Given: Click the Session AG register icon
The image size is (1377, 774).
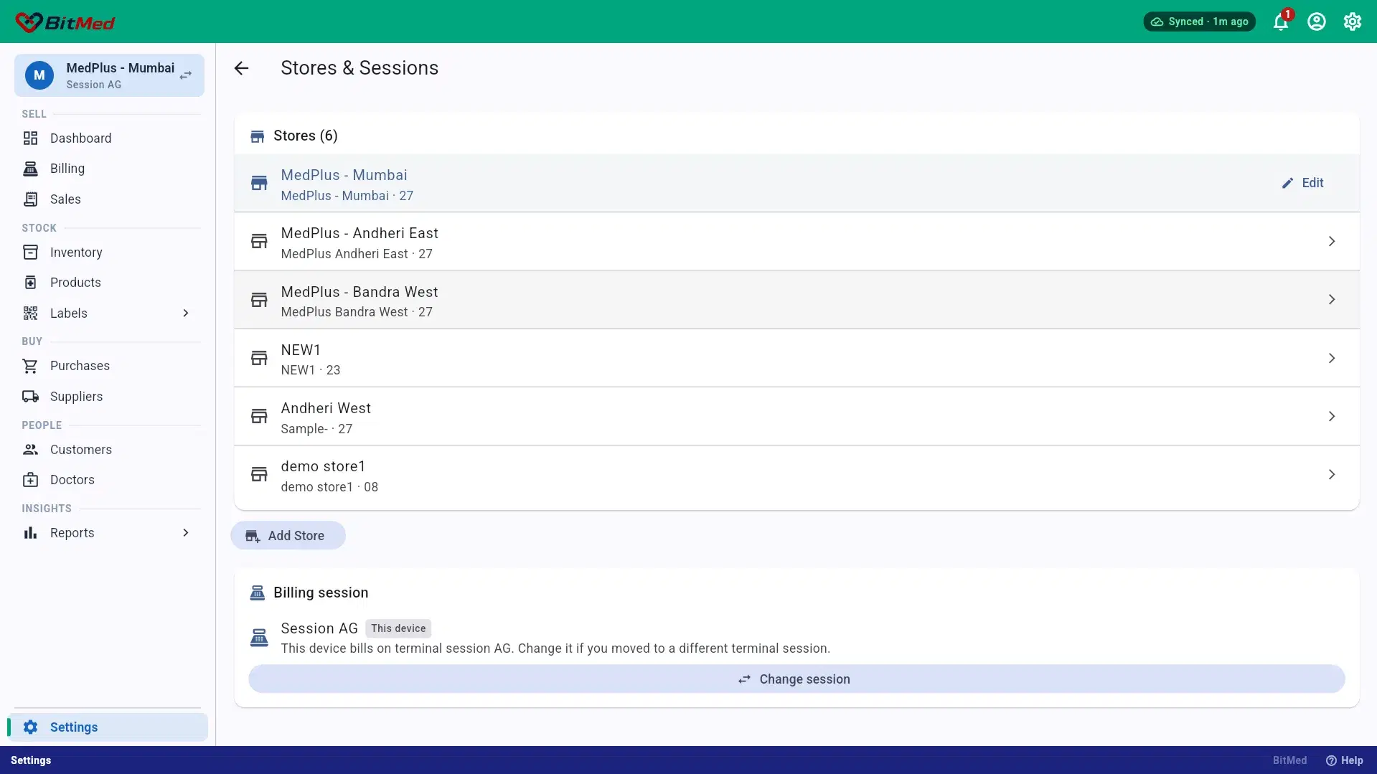Looking at the screenshot, I should (259, 638).
